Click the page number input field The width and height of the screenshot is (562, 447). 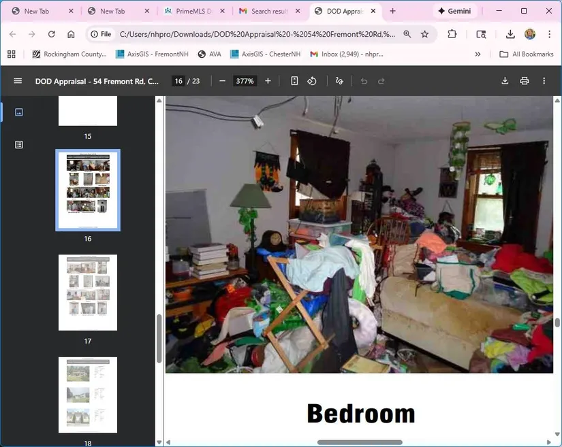[178, 81]
